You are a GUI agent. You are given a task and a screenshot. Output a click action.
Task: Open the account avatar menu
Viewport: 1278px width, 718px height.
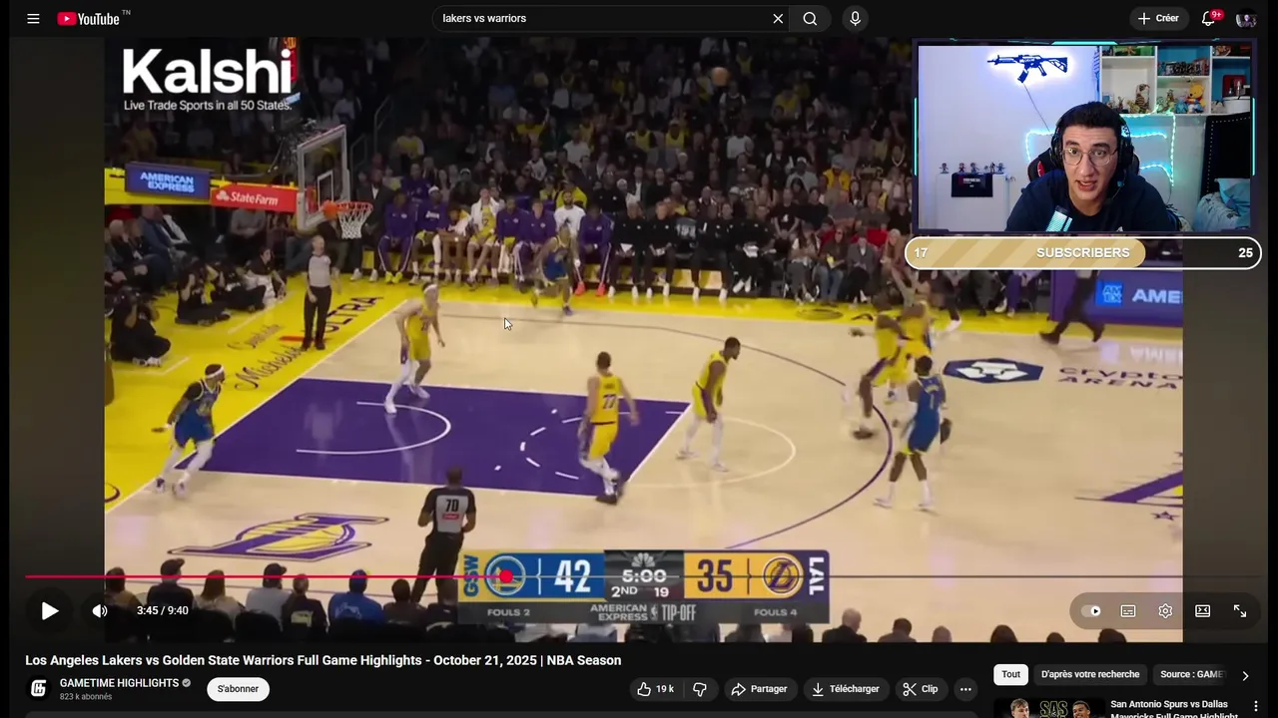click(x=1246, y=18)
